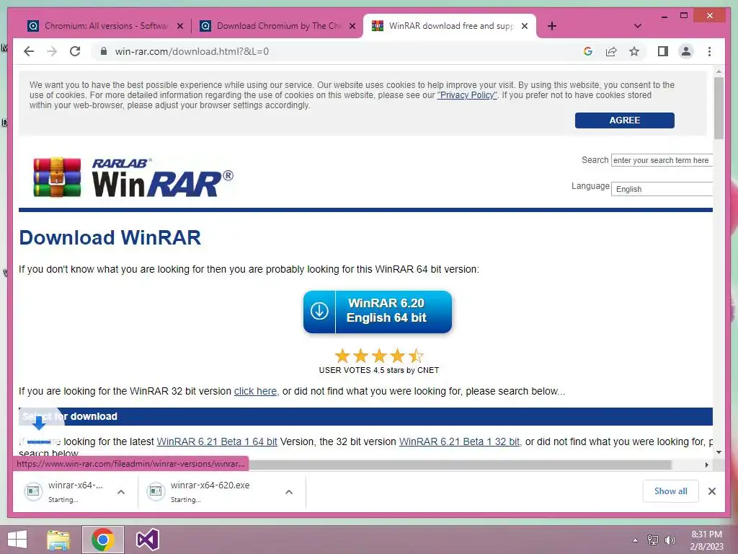The image size is (738, 554).
Task: Click the 32 bit 'click here' link
Action: click(255, 391)
